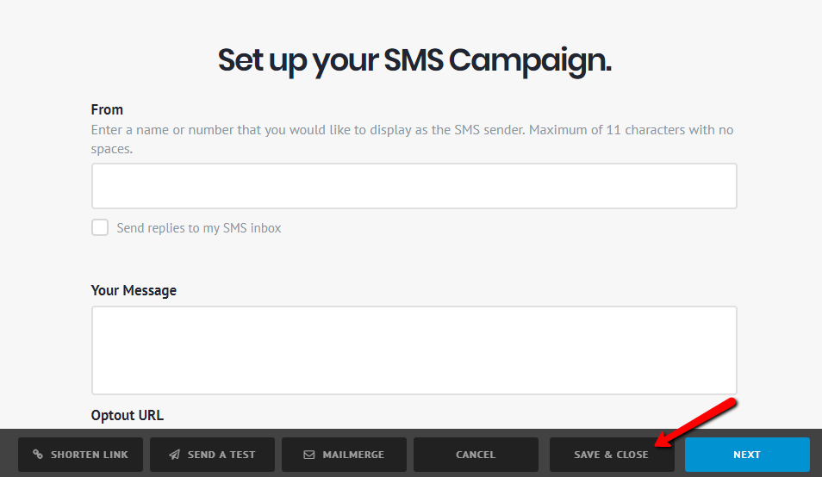822x477 pixels.
Task: Proceed with the blue Next button
Action: click(x=747, y=455)
